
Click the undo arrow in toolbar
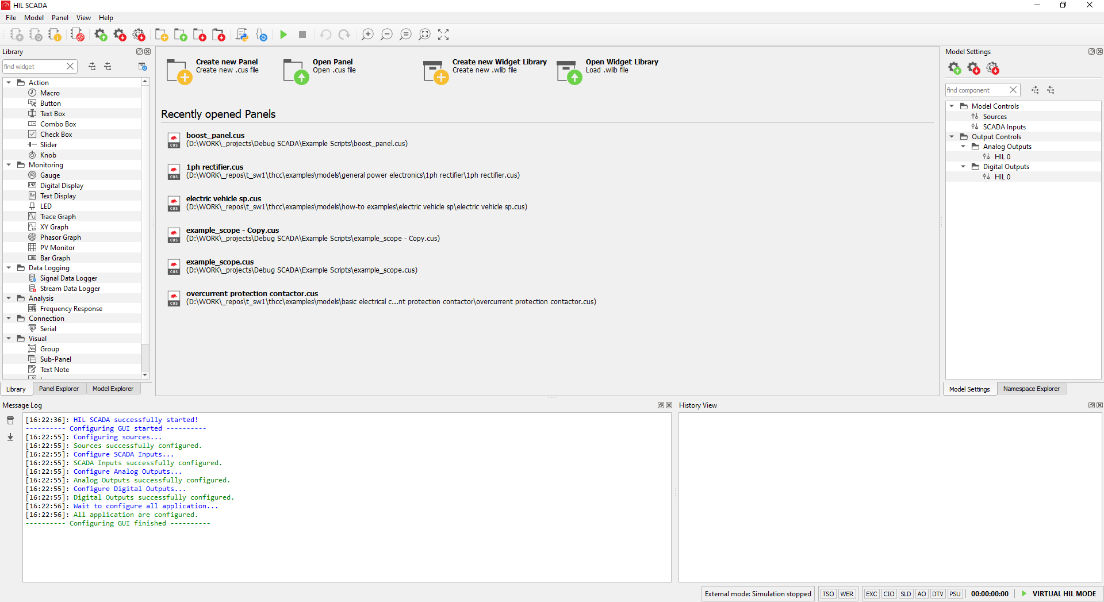(x=325, y=35)
